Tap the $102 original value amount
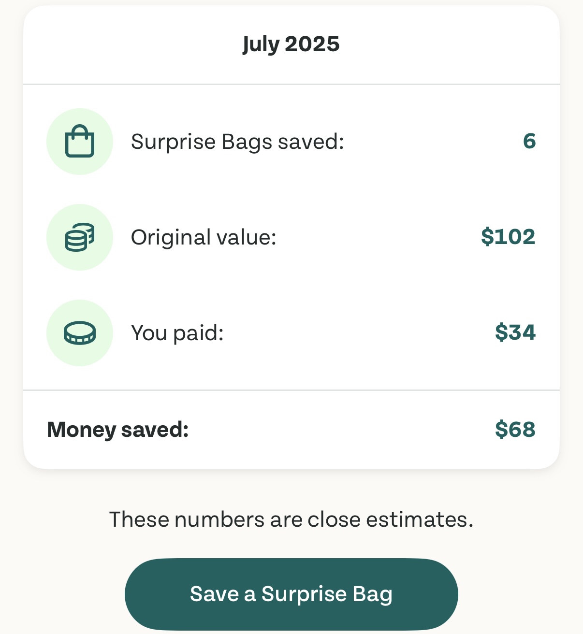583x634 pixels. point(508,236)
